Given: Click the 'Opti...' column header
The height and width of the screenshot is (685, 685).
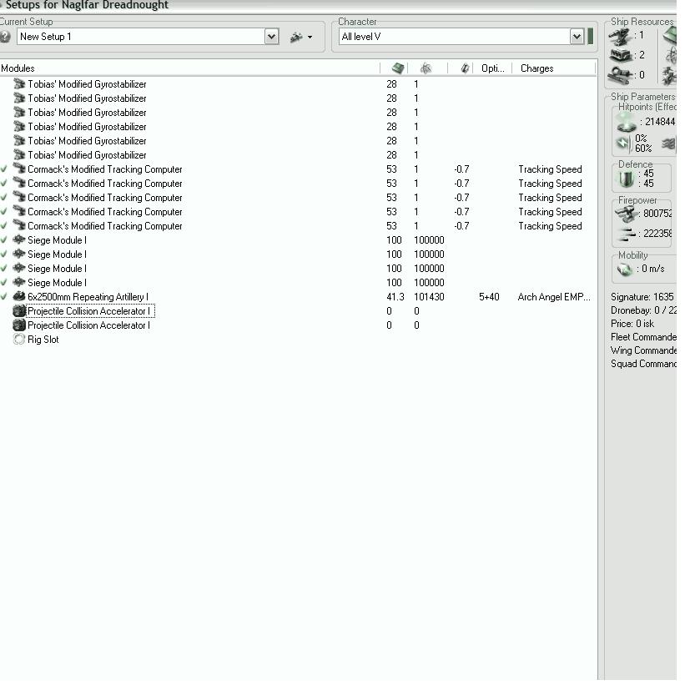Looking at the screenshot, I should 493,68.
